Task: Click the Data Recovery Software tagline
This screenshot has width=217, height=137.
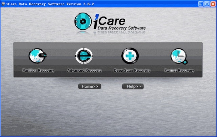Action: tap(122, 28)
